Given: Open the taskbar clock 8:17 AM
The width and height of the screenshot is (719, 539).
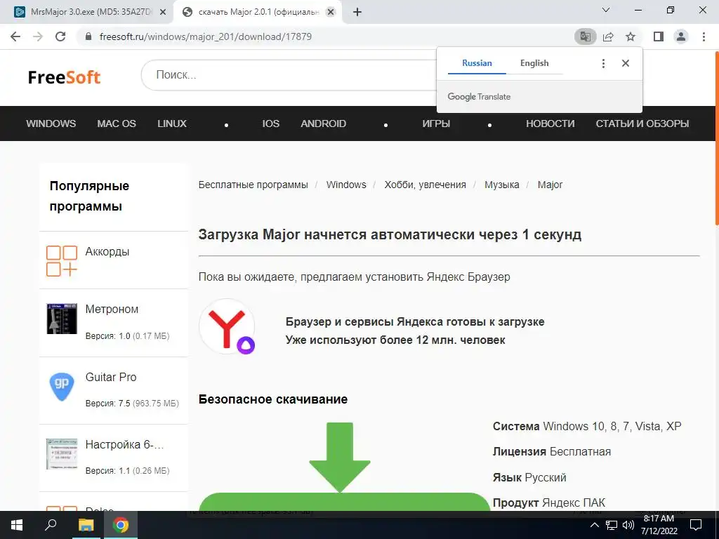Looking at the screenshot, I should pos(659,525).
